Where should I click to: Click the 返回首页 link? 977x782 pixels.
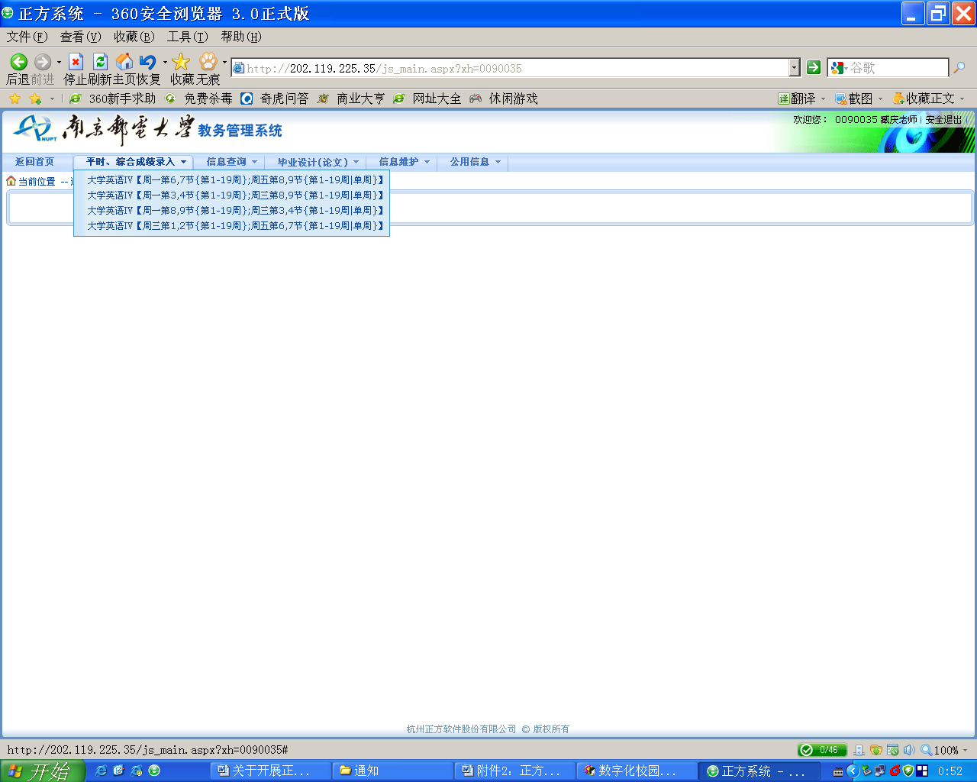coord(35,162)
